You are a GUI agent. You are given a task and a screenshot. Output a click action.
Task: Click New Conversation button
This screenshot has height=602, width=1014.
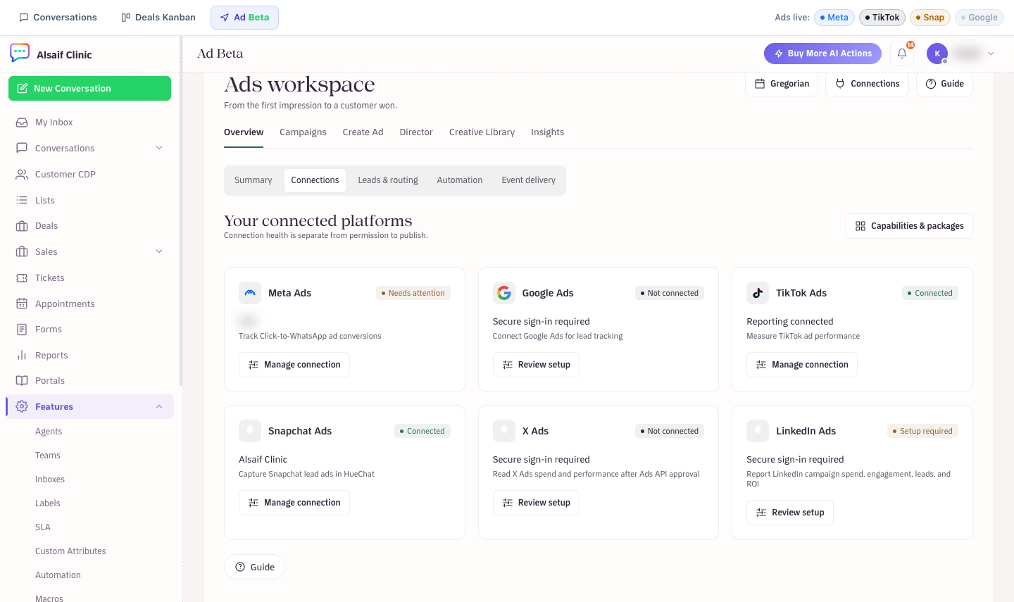coord(89,89)
